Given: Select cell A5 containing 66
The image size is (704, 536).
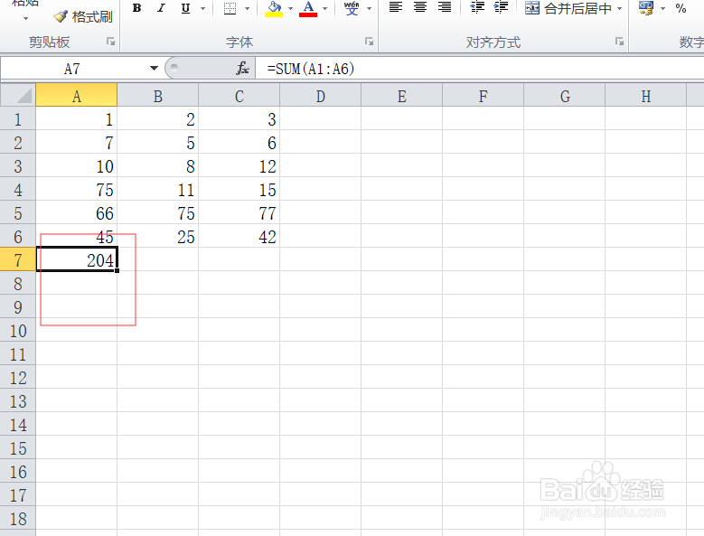Looking at the screenshot, I should point(77,212).
